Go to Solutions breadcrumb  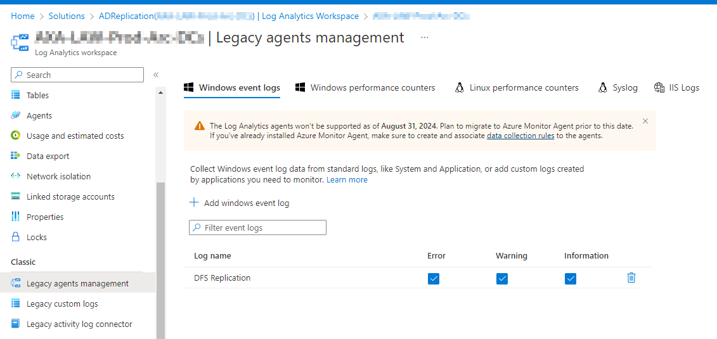tap(67, 16)
